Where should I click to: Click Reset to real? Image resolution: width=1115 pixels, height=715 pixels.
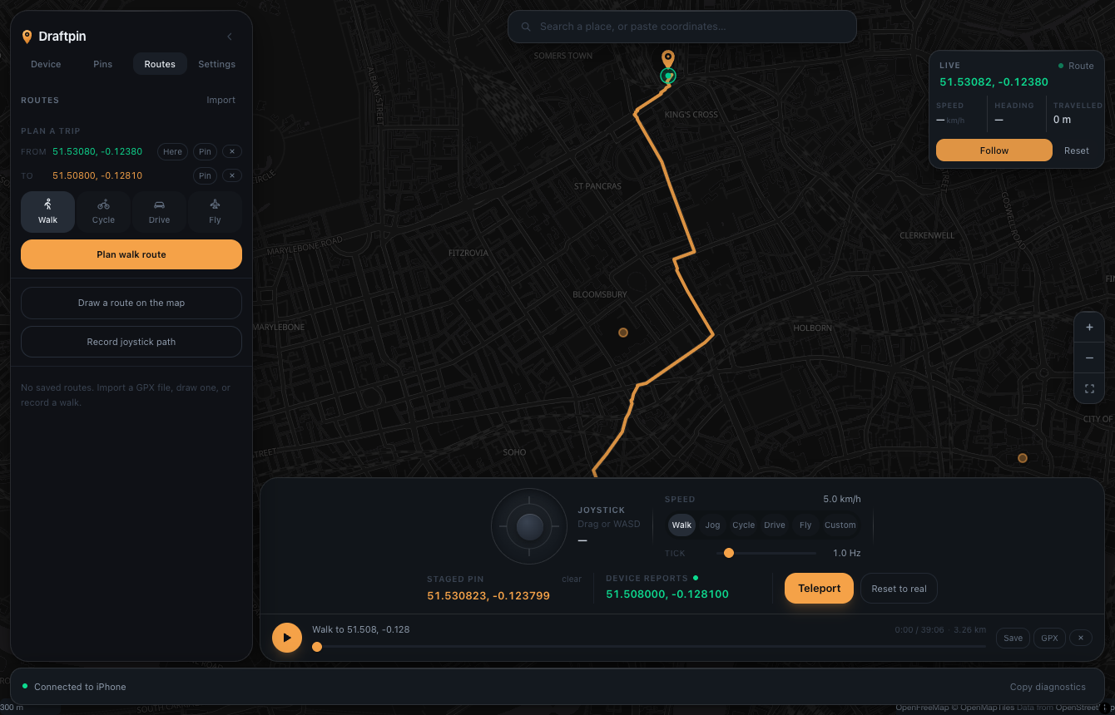[x=899, y=589]
